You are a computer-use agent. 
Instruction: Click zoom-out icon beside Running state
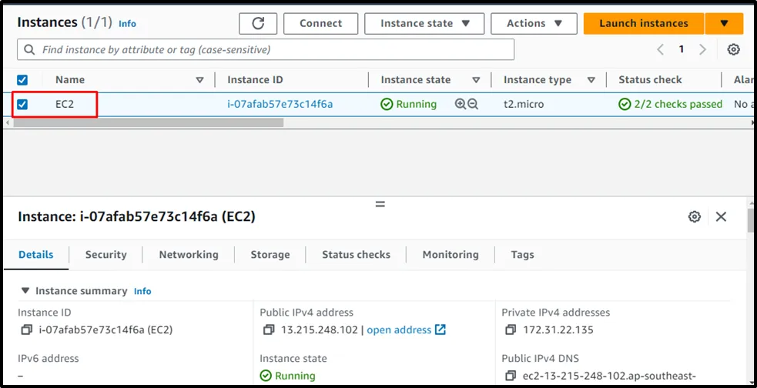473,104
